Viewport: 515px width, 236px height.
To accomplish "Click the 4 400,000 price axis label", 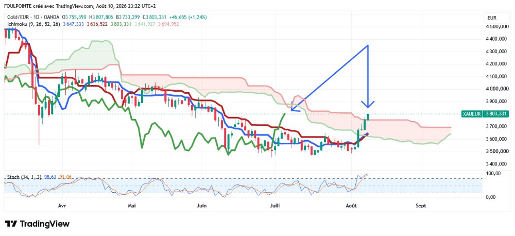I will click(496, 39).
